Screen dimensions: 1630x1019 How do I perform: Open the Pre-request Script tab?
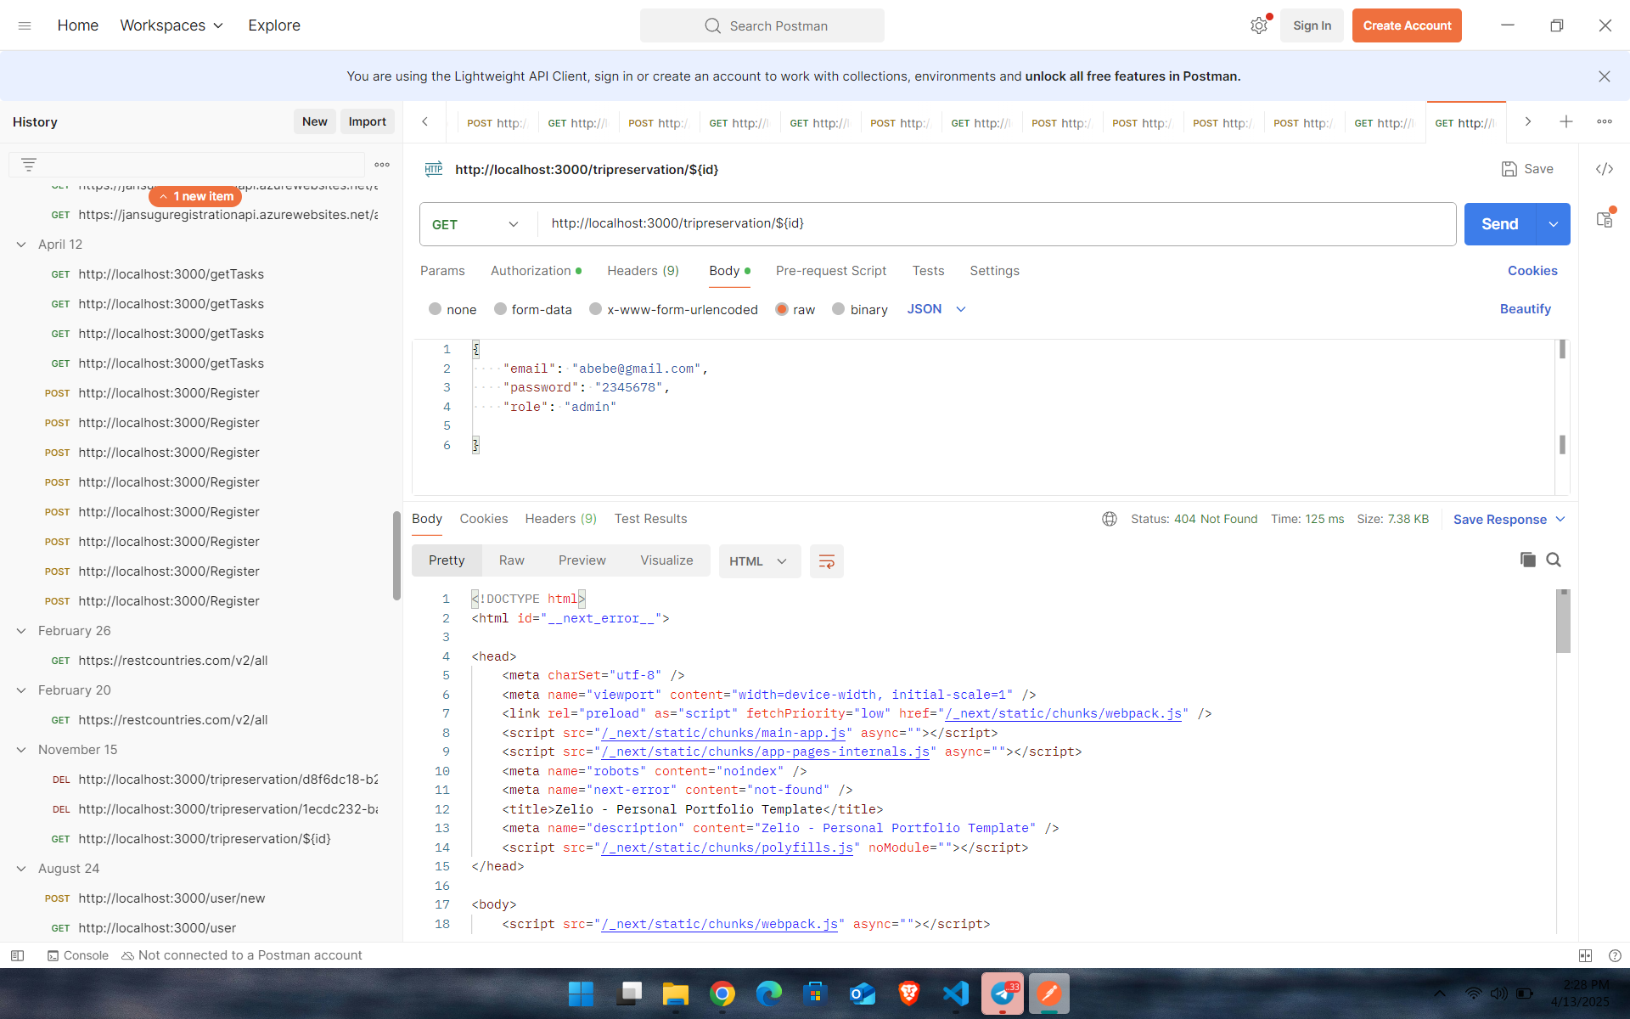pyautogui.click(x=830, y=271)
